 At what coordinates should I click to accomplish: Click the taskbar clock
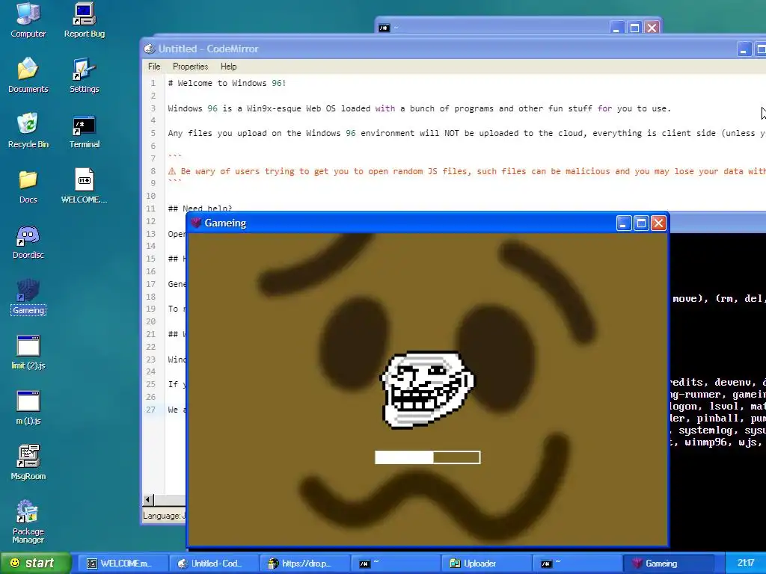746,563
